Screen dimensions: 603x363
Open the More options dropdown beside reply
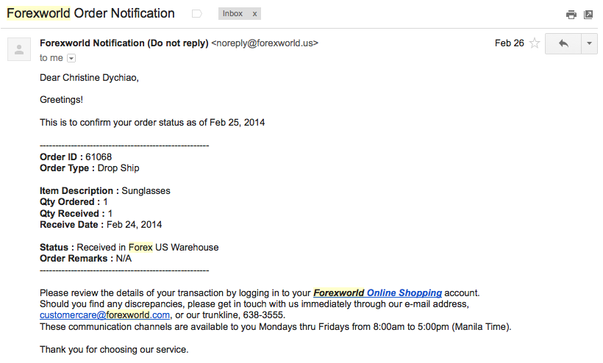[x=589, y=43]
